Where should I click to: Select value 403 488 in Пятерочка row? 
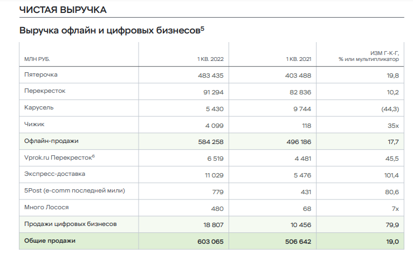298,75
